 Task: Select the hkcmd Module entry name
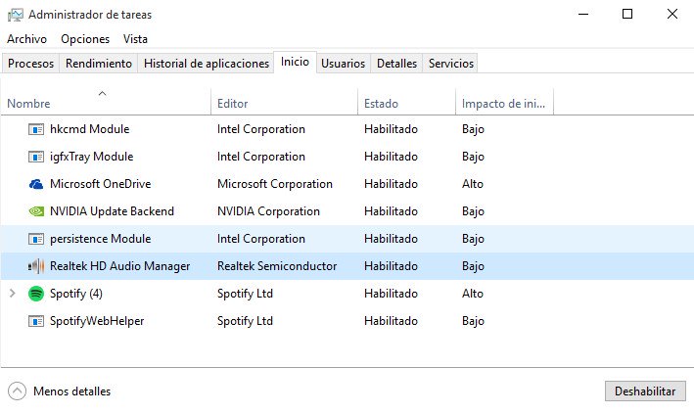[x=89, y=129]
